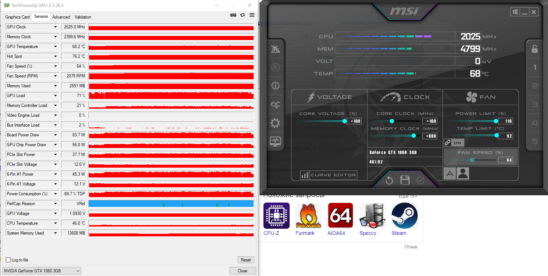
Task: Adjust the Power Limit slider handle
Action: [496, 121]
